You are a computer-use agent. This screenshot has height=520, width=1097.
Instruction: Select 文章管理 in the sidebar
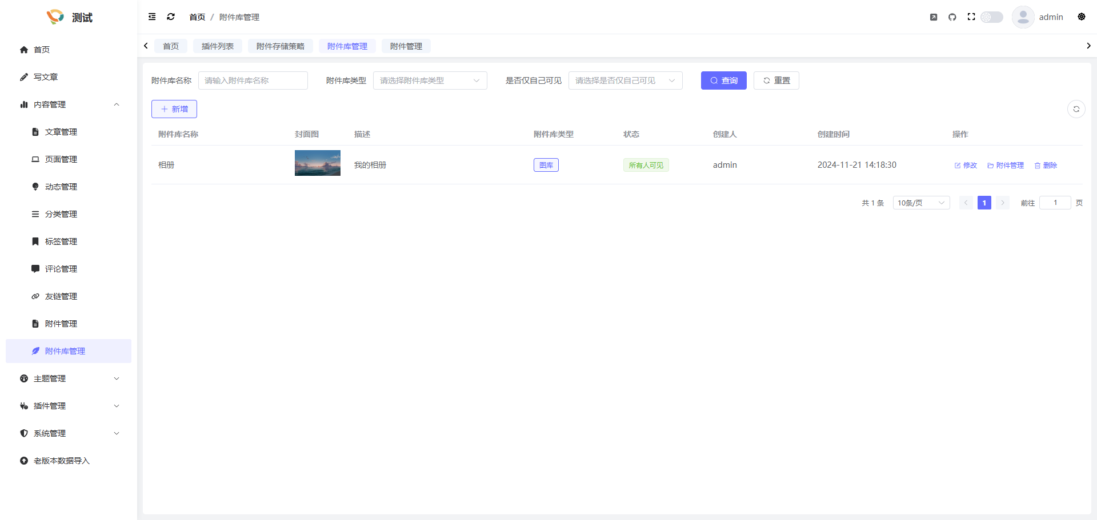(x=61, y=132)
